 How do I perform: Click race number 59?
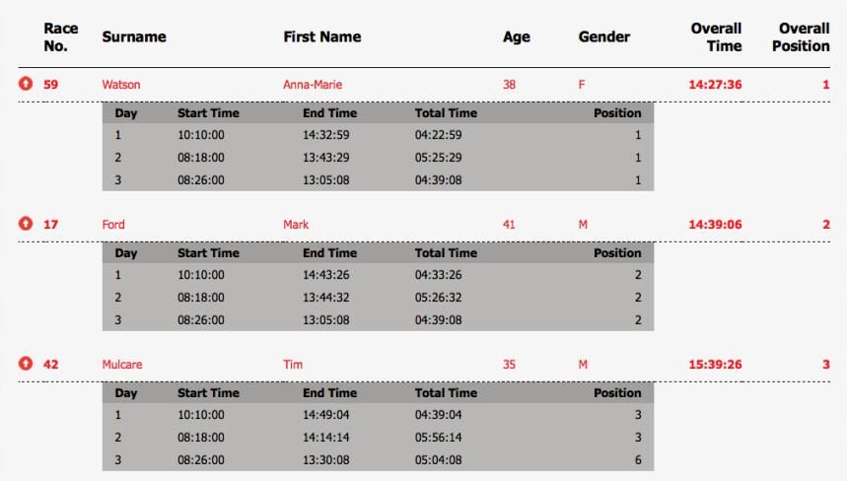coord(51,85)
